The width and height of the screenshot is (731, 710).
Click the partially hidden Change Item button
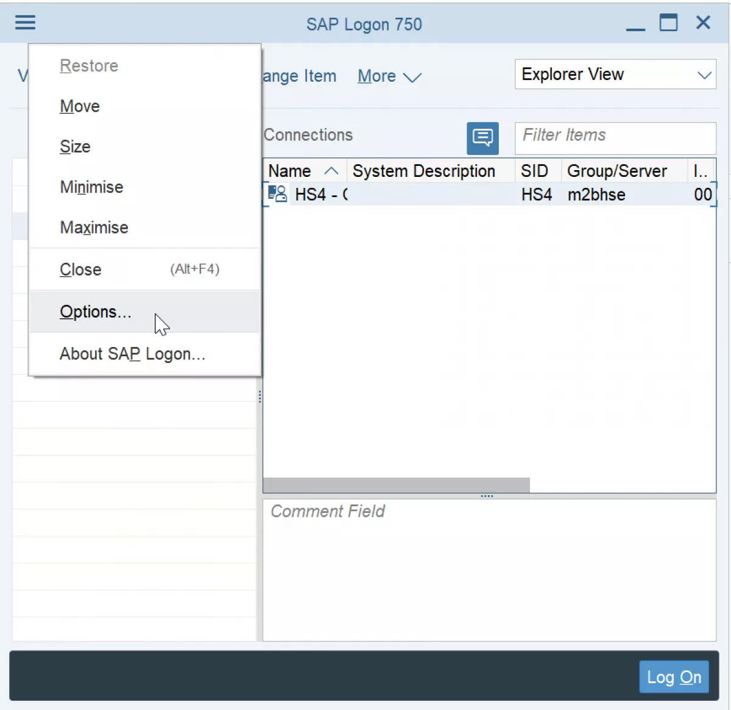coord(299,76)
